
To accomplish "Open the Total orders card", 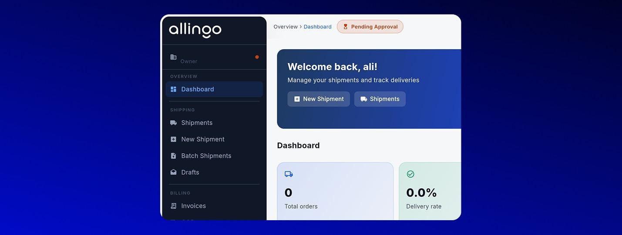I will (x=335, y=191).
